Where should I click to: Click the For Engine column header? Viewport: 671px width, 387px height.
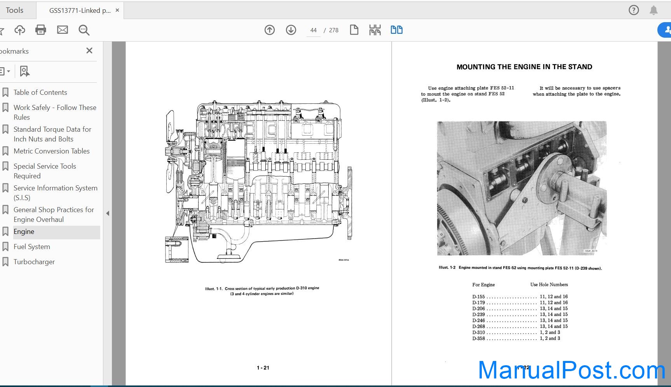(483, 284)
